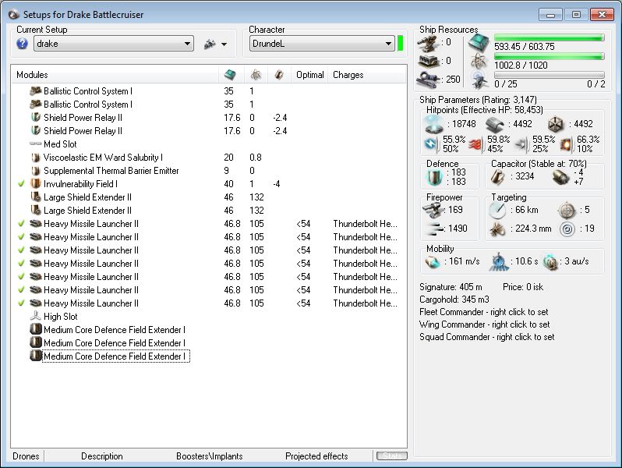Click Squad Commander right click to set

pyautogui.click(x=486, y=337)
